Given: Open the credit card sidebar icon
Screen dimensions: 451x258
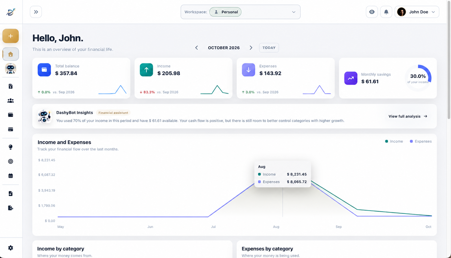Looking at the screenshot, I should pyautogui.click(x=11, y=129).
